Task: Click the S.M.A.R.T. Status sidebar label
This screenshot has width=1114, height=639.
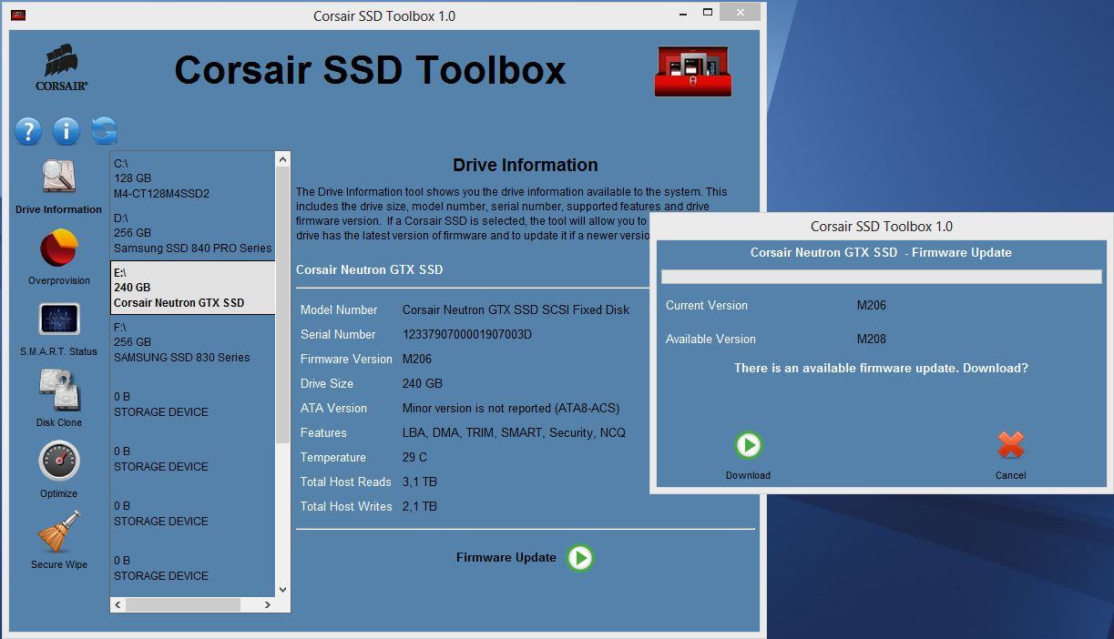Action: pos(58,351)
